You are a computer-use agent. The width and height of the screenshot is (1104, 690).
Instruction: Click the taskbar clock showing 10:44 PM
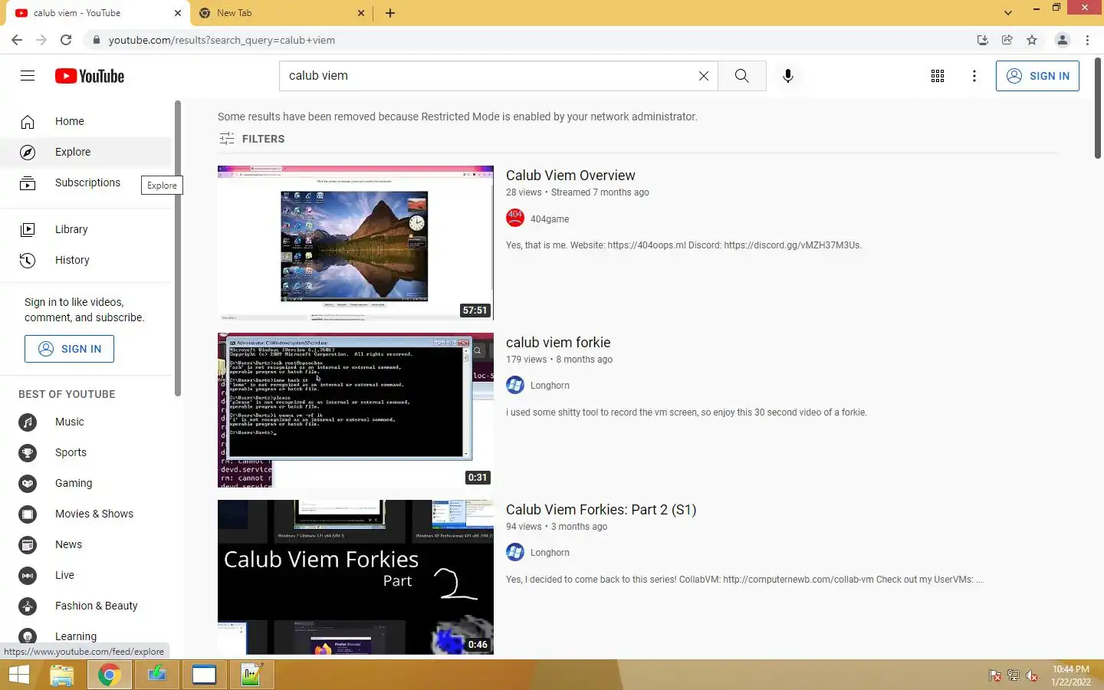pyautogui.click(x=1071, y=675)
